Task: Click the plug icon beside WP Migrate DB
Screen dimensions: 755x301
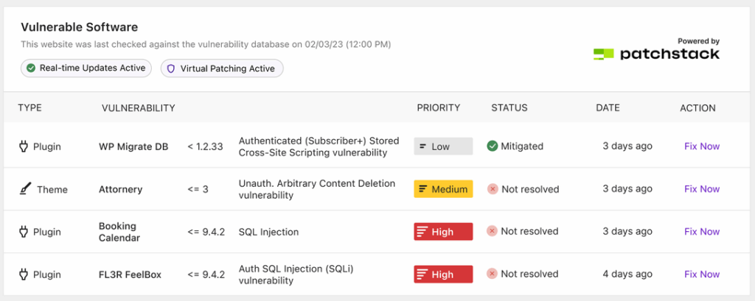Action: pos(24,146)
